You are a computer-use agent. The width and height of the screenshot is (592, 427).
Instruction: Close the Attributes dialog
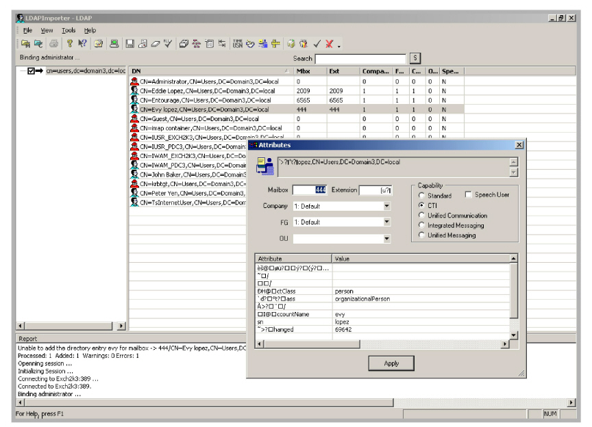tap(519, 145)
